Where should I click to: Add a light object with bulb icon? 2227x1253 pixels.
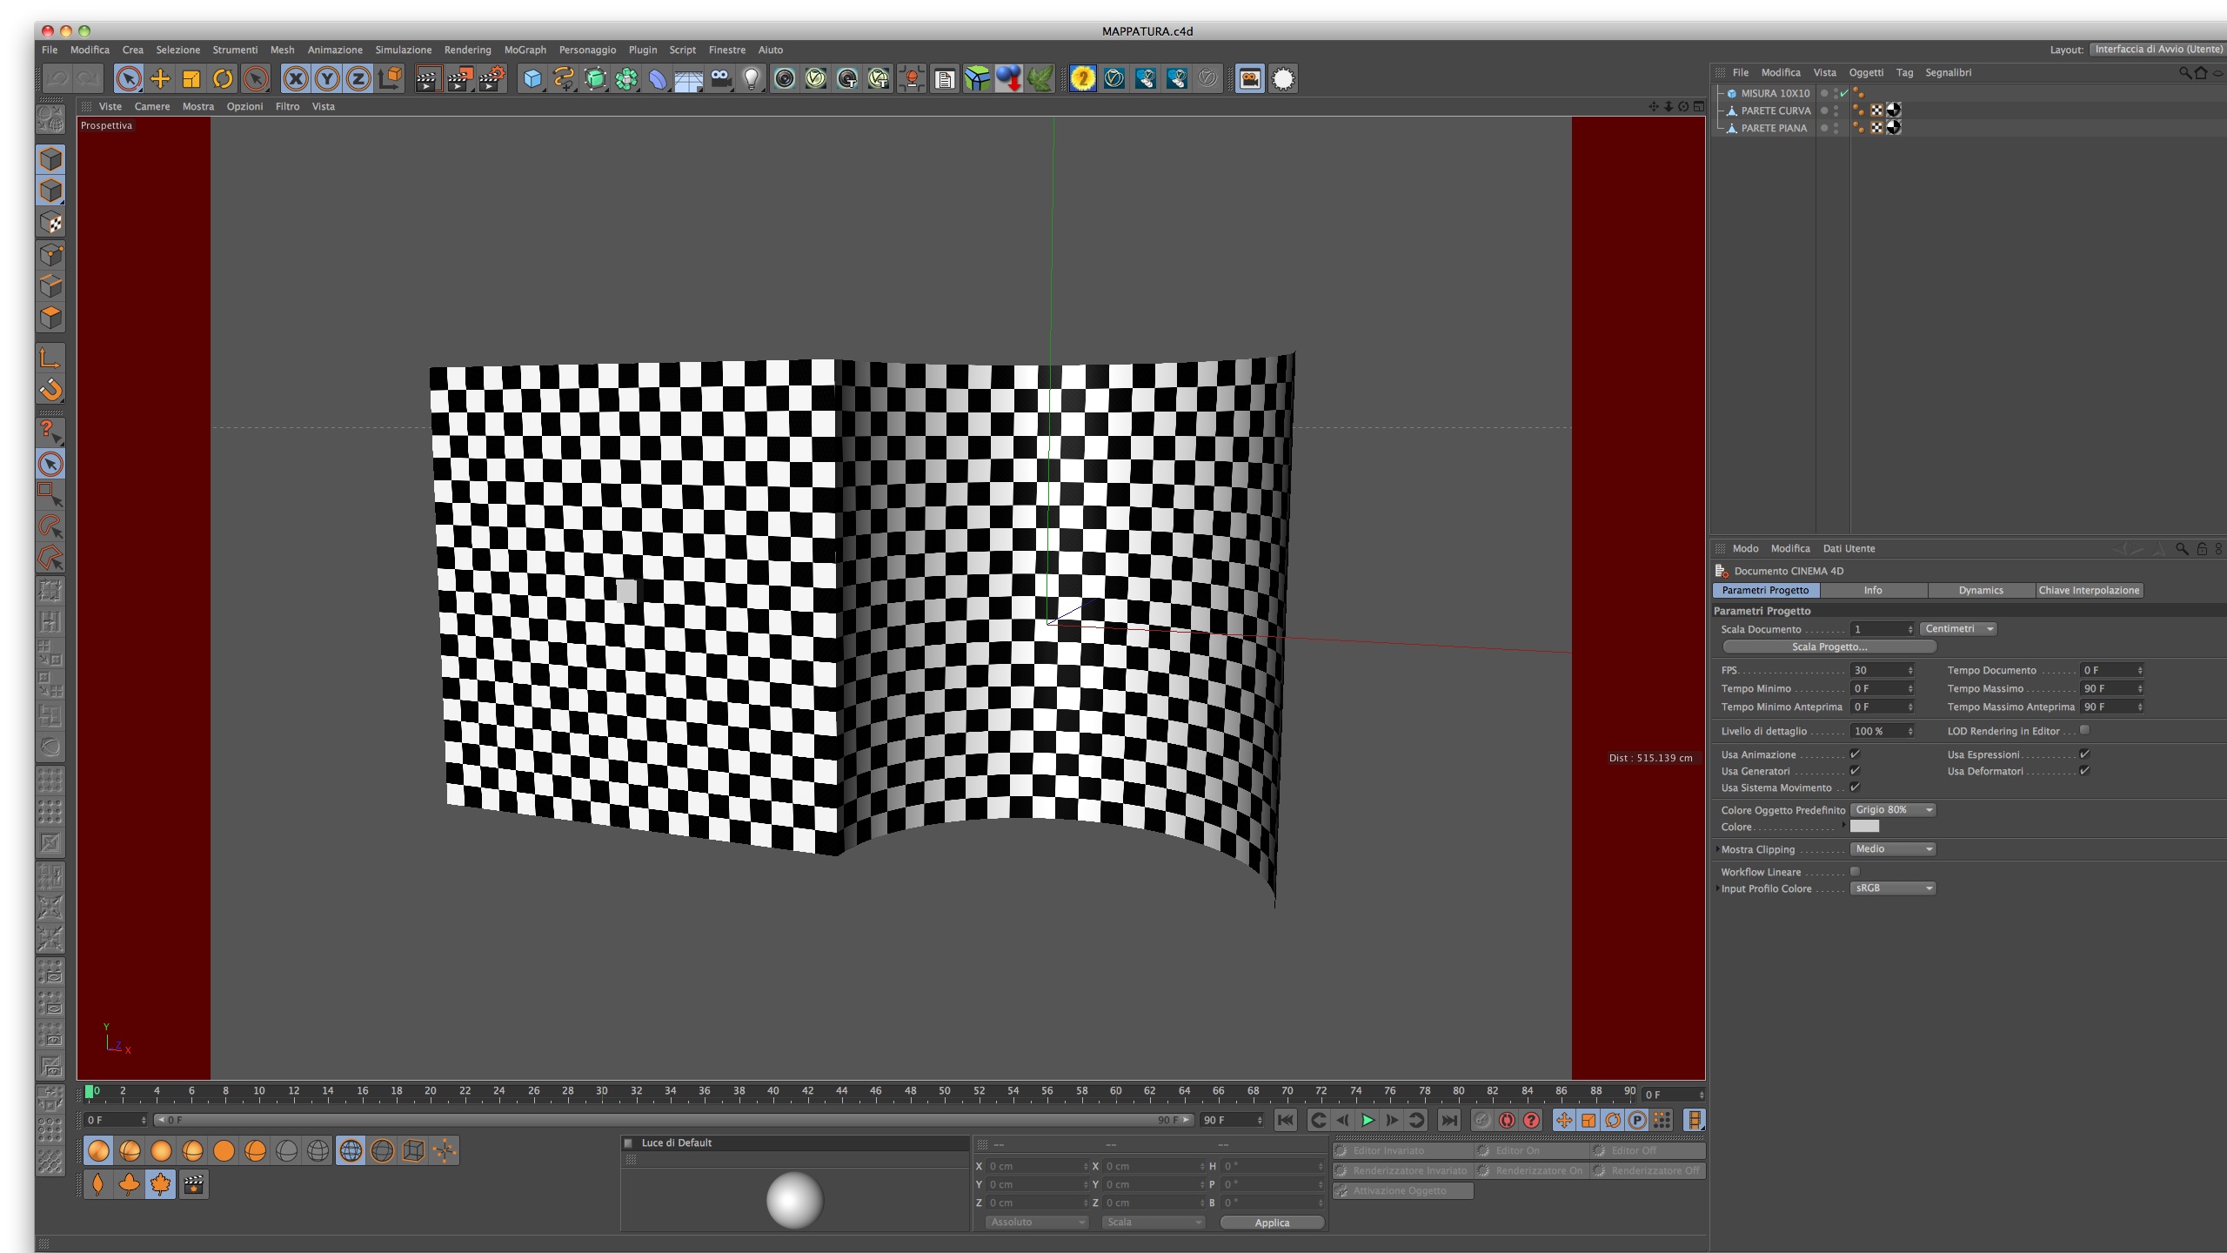(x=752, y=79)
